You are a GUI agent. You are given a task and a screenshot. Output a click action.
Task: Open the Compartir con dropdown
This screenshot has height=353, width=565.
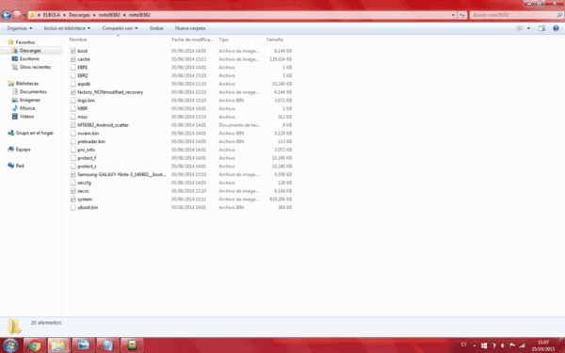tap(120, 28)
